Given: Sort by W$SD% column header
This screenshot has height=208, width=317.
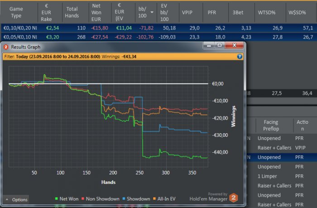Looking at the screenshot, I should pyautogui.click(x=297, y=12).
